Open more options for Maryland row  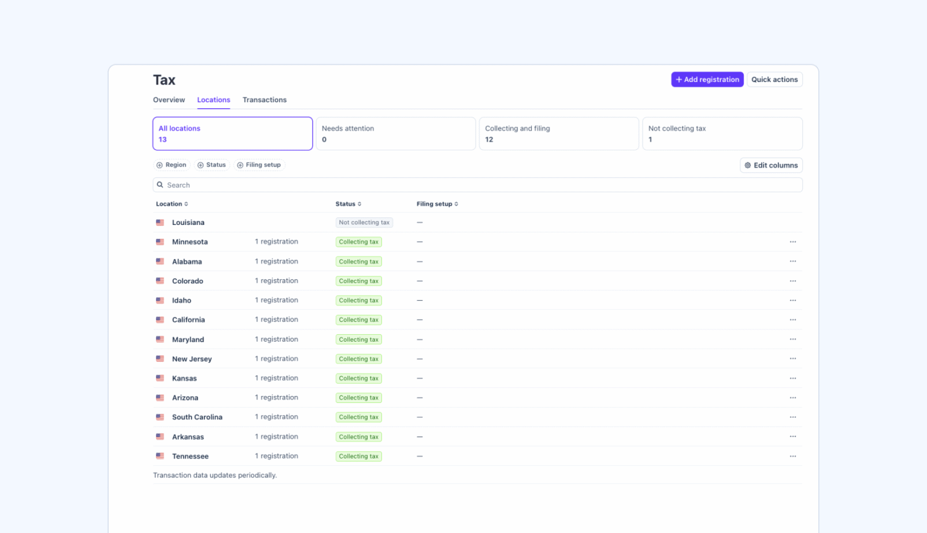coord(792,339)
